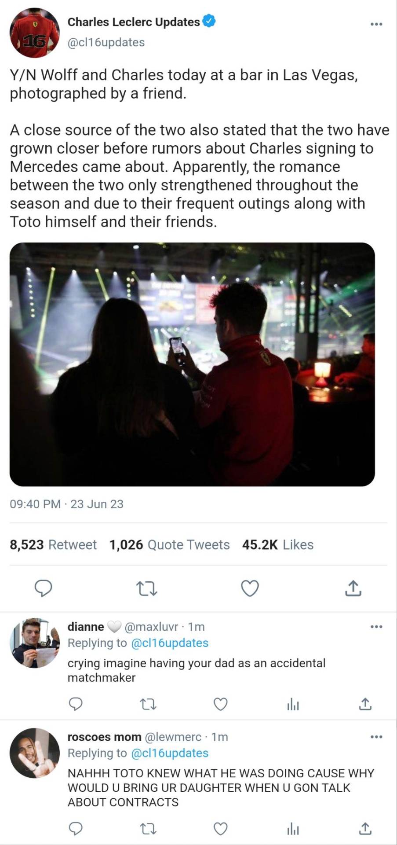Open the Las Vegas bar photo
Screen dimensions: 397x845
click(x=192, y=364)
